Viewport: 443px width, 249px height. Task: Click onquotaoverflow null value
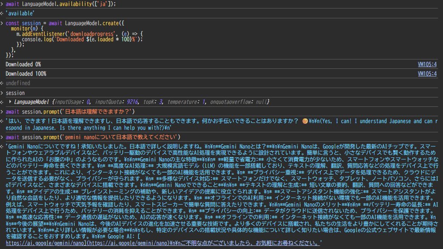click(x=261, y=102)
